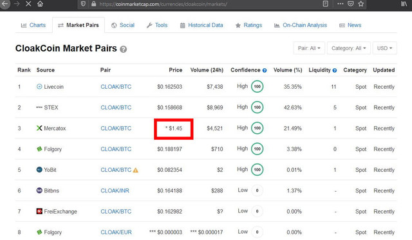
Task: Sort by the Price column header
Action: click(176, 70)
